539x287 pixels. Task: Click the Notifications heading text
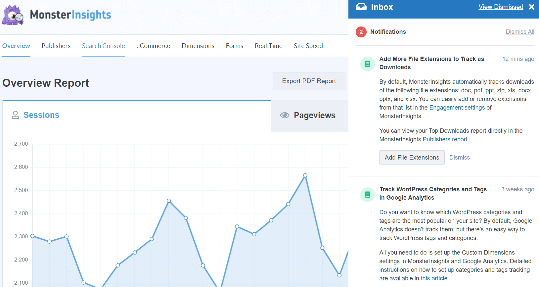pyautogui.click(x=388, y=32)
